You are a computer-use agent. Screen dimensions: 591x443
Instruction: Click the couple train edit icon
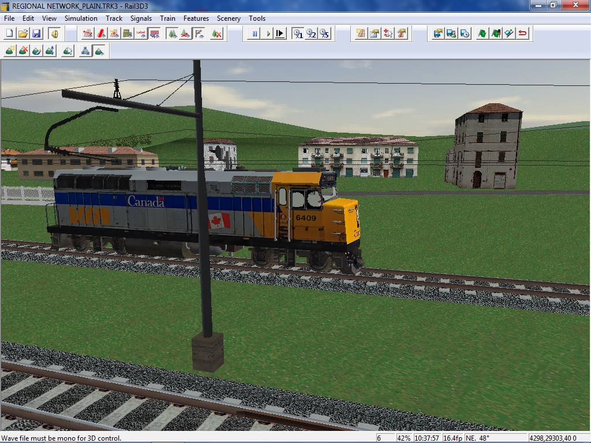pos(509,33)
